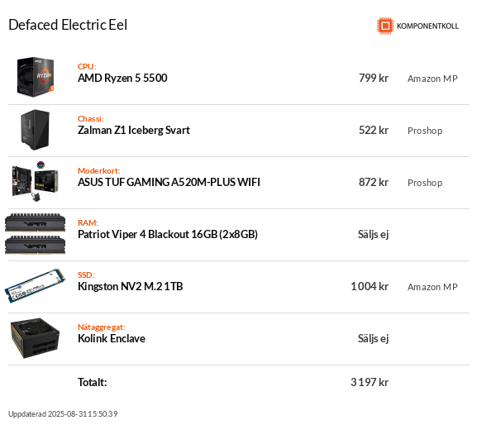
Task: Open the ASUS TUF motherboard image
Action: pos(35,182)
